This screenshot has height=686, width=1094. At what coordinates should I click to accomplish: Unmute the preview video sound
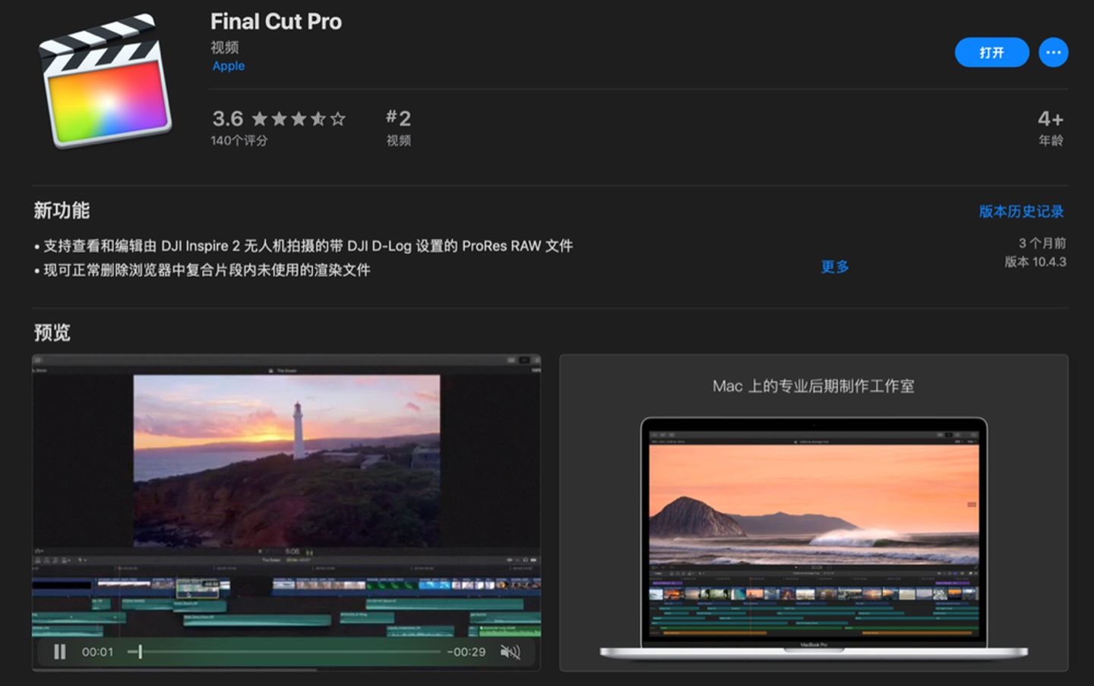pos(510,652)
